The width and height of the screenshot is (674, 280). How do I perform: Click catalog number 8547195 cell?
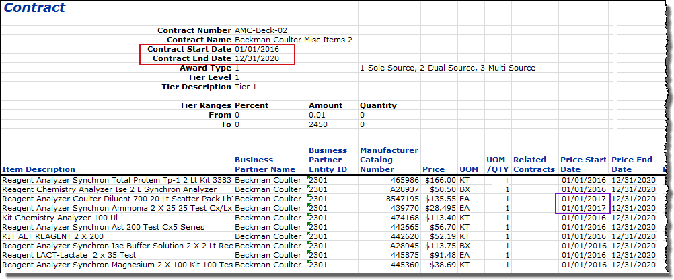pyautogui.click(x=401, y=199)
